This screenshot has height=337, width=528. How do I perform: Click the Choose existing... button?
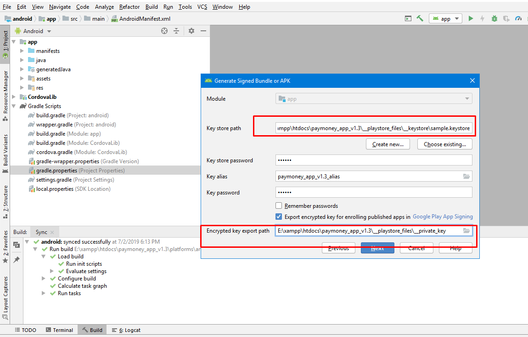[444, 144]
